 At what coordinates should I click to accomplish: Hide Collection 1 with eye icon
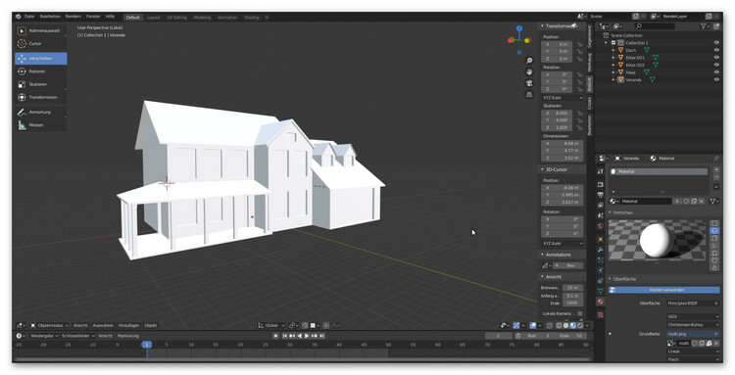click(x=716, y=43)
